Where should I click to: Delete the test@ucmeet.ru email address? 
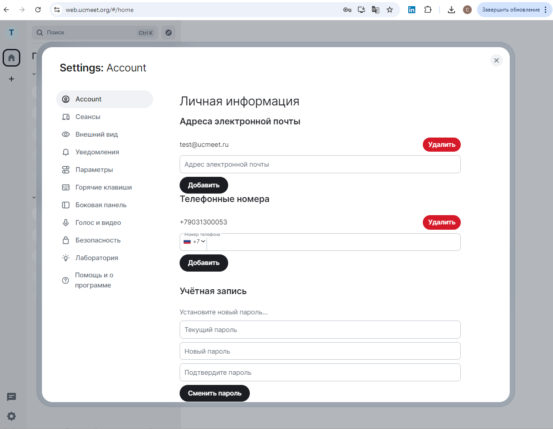441,145
